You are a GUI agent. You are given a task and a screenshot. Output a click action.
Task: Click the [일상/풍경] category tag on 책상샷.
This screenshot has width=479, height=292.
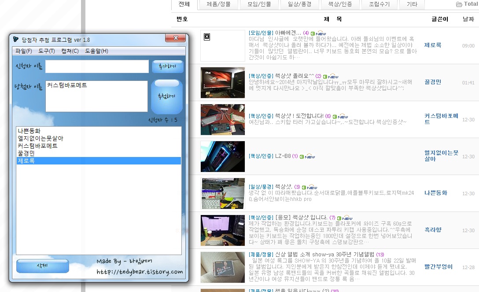(261, 187)
